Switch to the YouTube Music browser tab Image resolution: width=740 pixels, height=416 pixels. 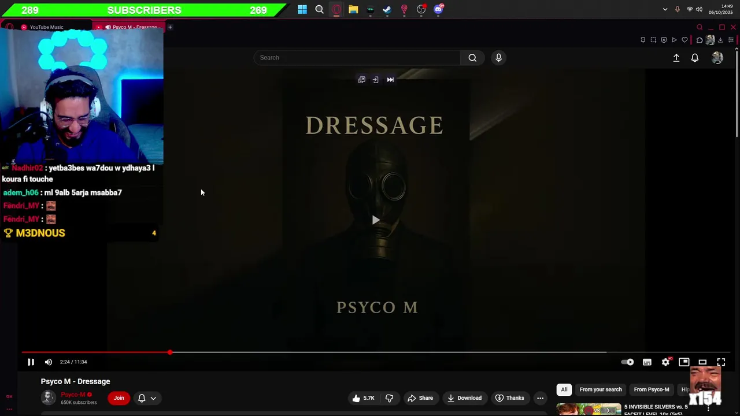(46, 27)
